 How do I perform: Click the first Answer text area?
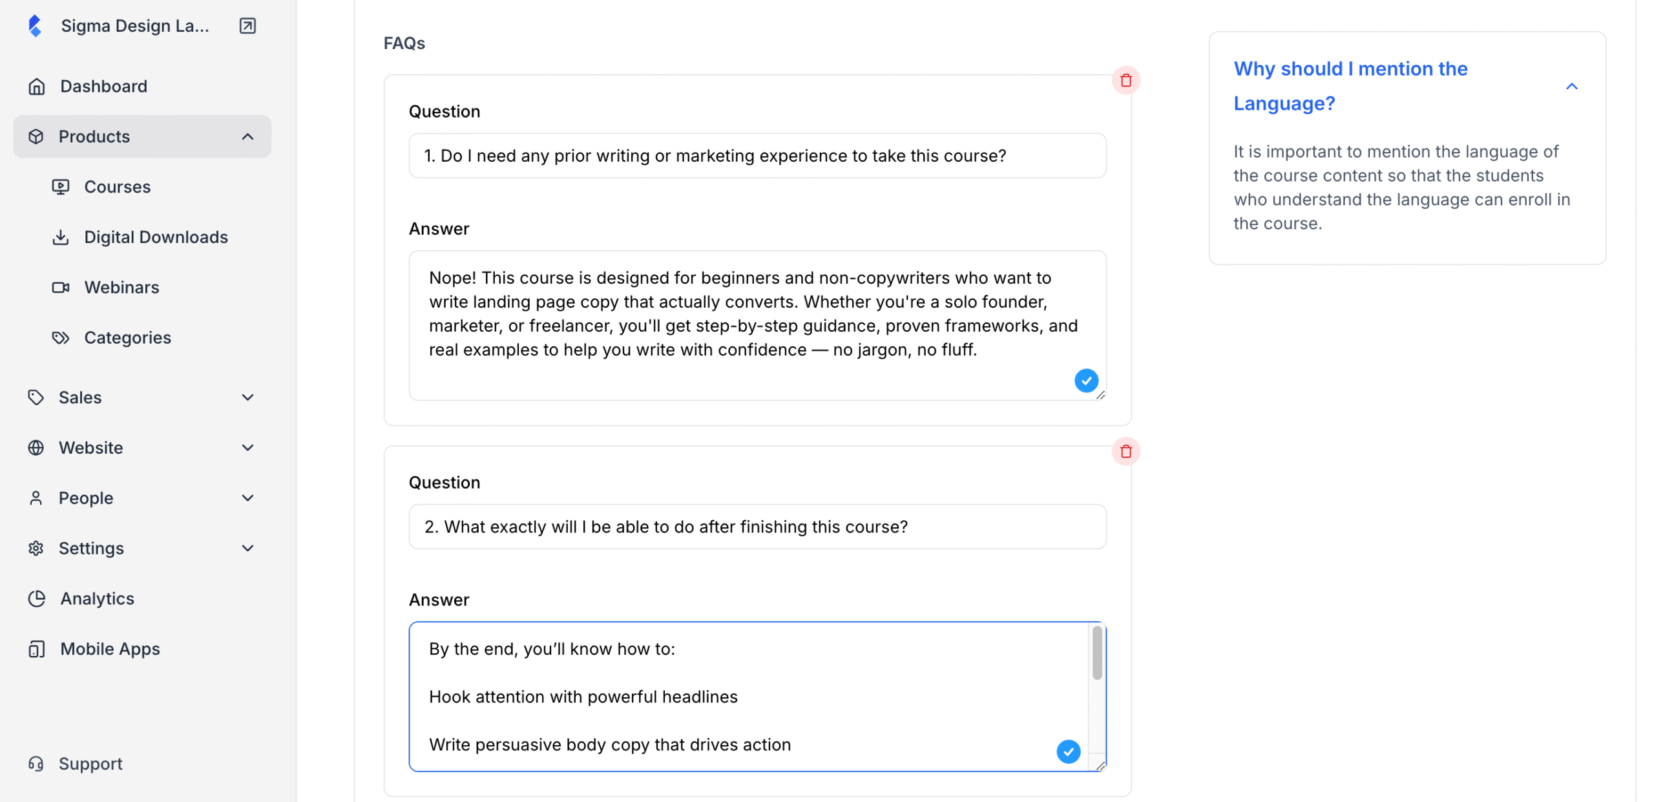(x=758, y=326)
